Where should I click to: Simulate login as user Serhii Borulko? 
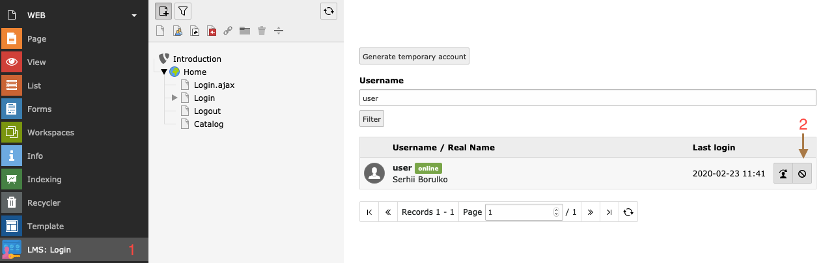(x=783, y=174)
